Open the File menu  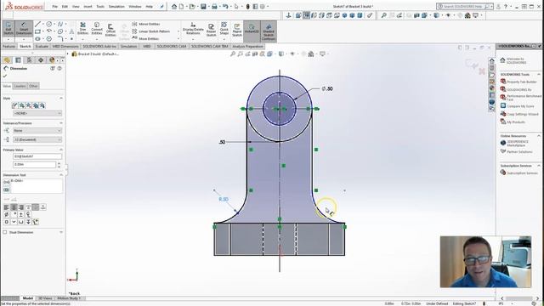[x=54, y=7]
